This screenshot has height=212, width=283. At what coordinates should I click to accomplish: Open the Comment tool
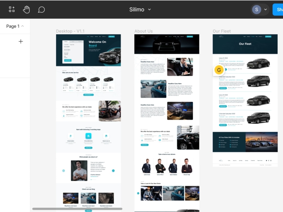point(41,9)
